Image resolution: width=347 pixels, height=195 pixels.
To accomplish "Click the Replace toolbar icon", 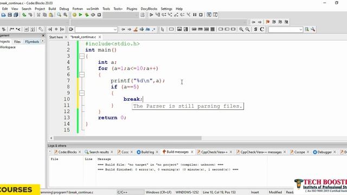I will tap(65, 15).
